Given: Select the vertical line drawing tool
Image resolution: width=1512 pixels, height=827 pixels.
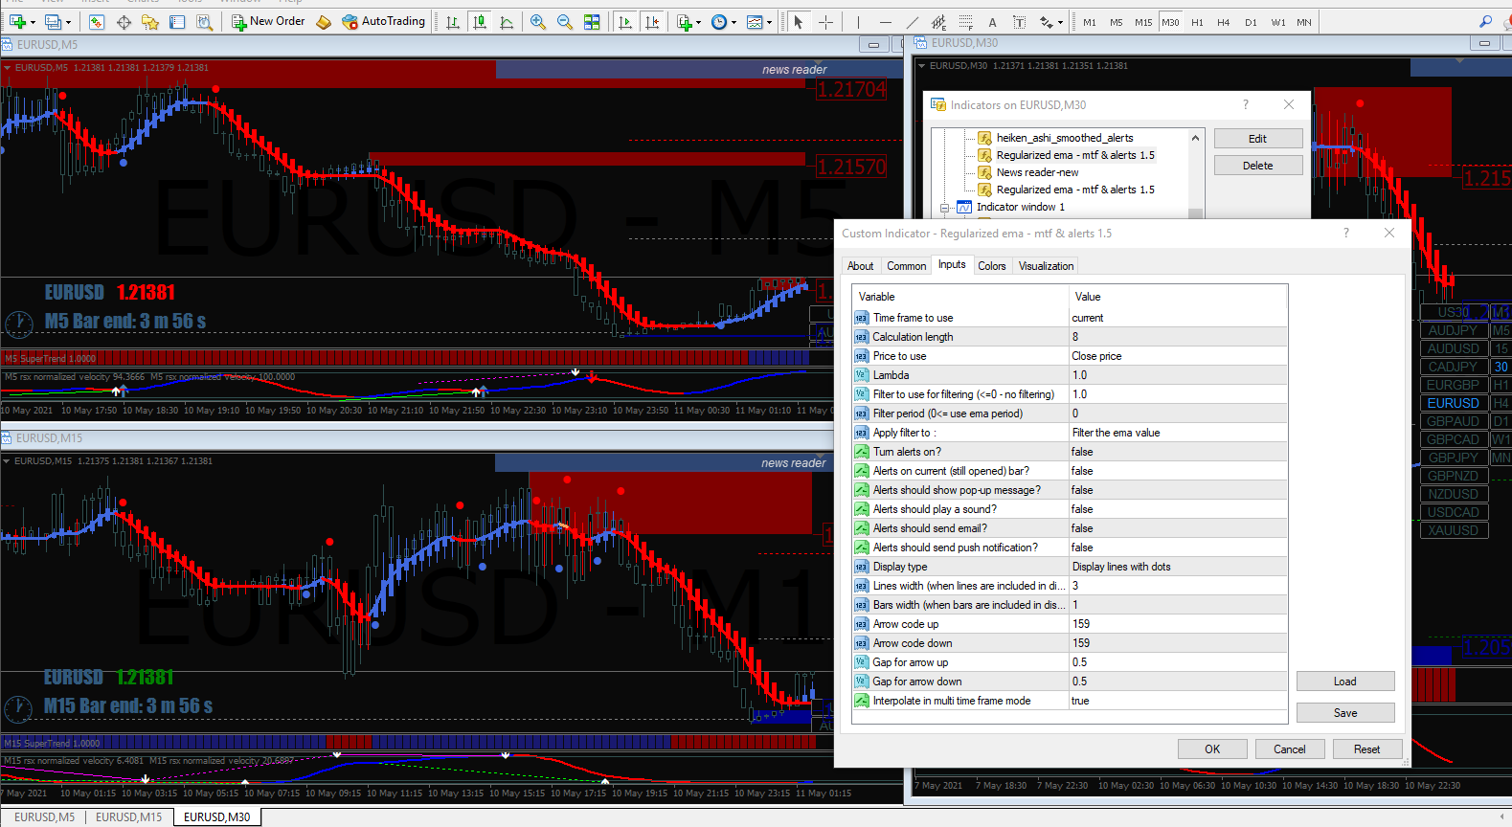Looking at the screenshot, I should click(858, 22).
